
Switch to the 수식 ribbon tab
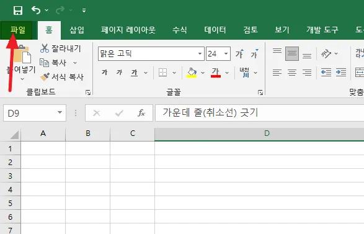180,30
